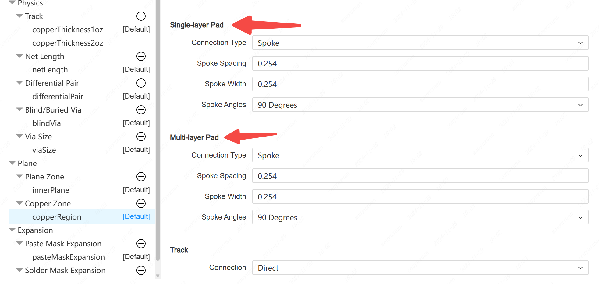Image resolution: width=599 pixels, height=284 pixels.
Task: Add a new Plane Zone rule
Action: [x=141, y=177]
